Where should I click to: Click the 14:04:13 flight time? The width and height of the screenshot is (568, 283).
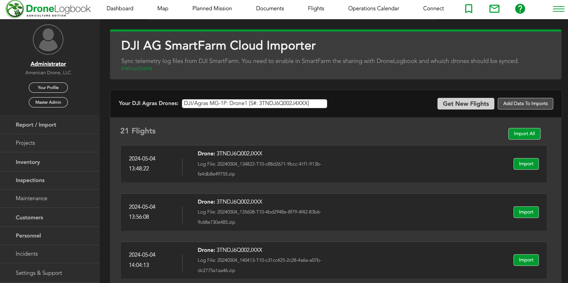(x=139, y=265)
